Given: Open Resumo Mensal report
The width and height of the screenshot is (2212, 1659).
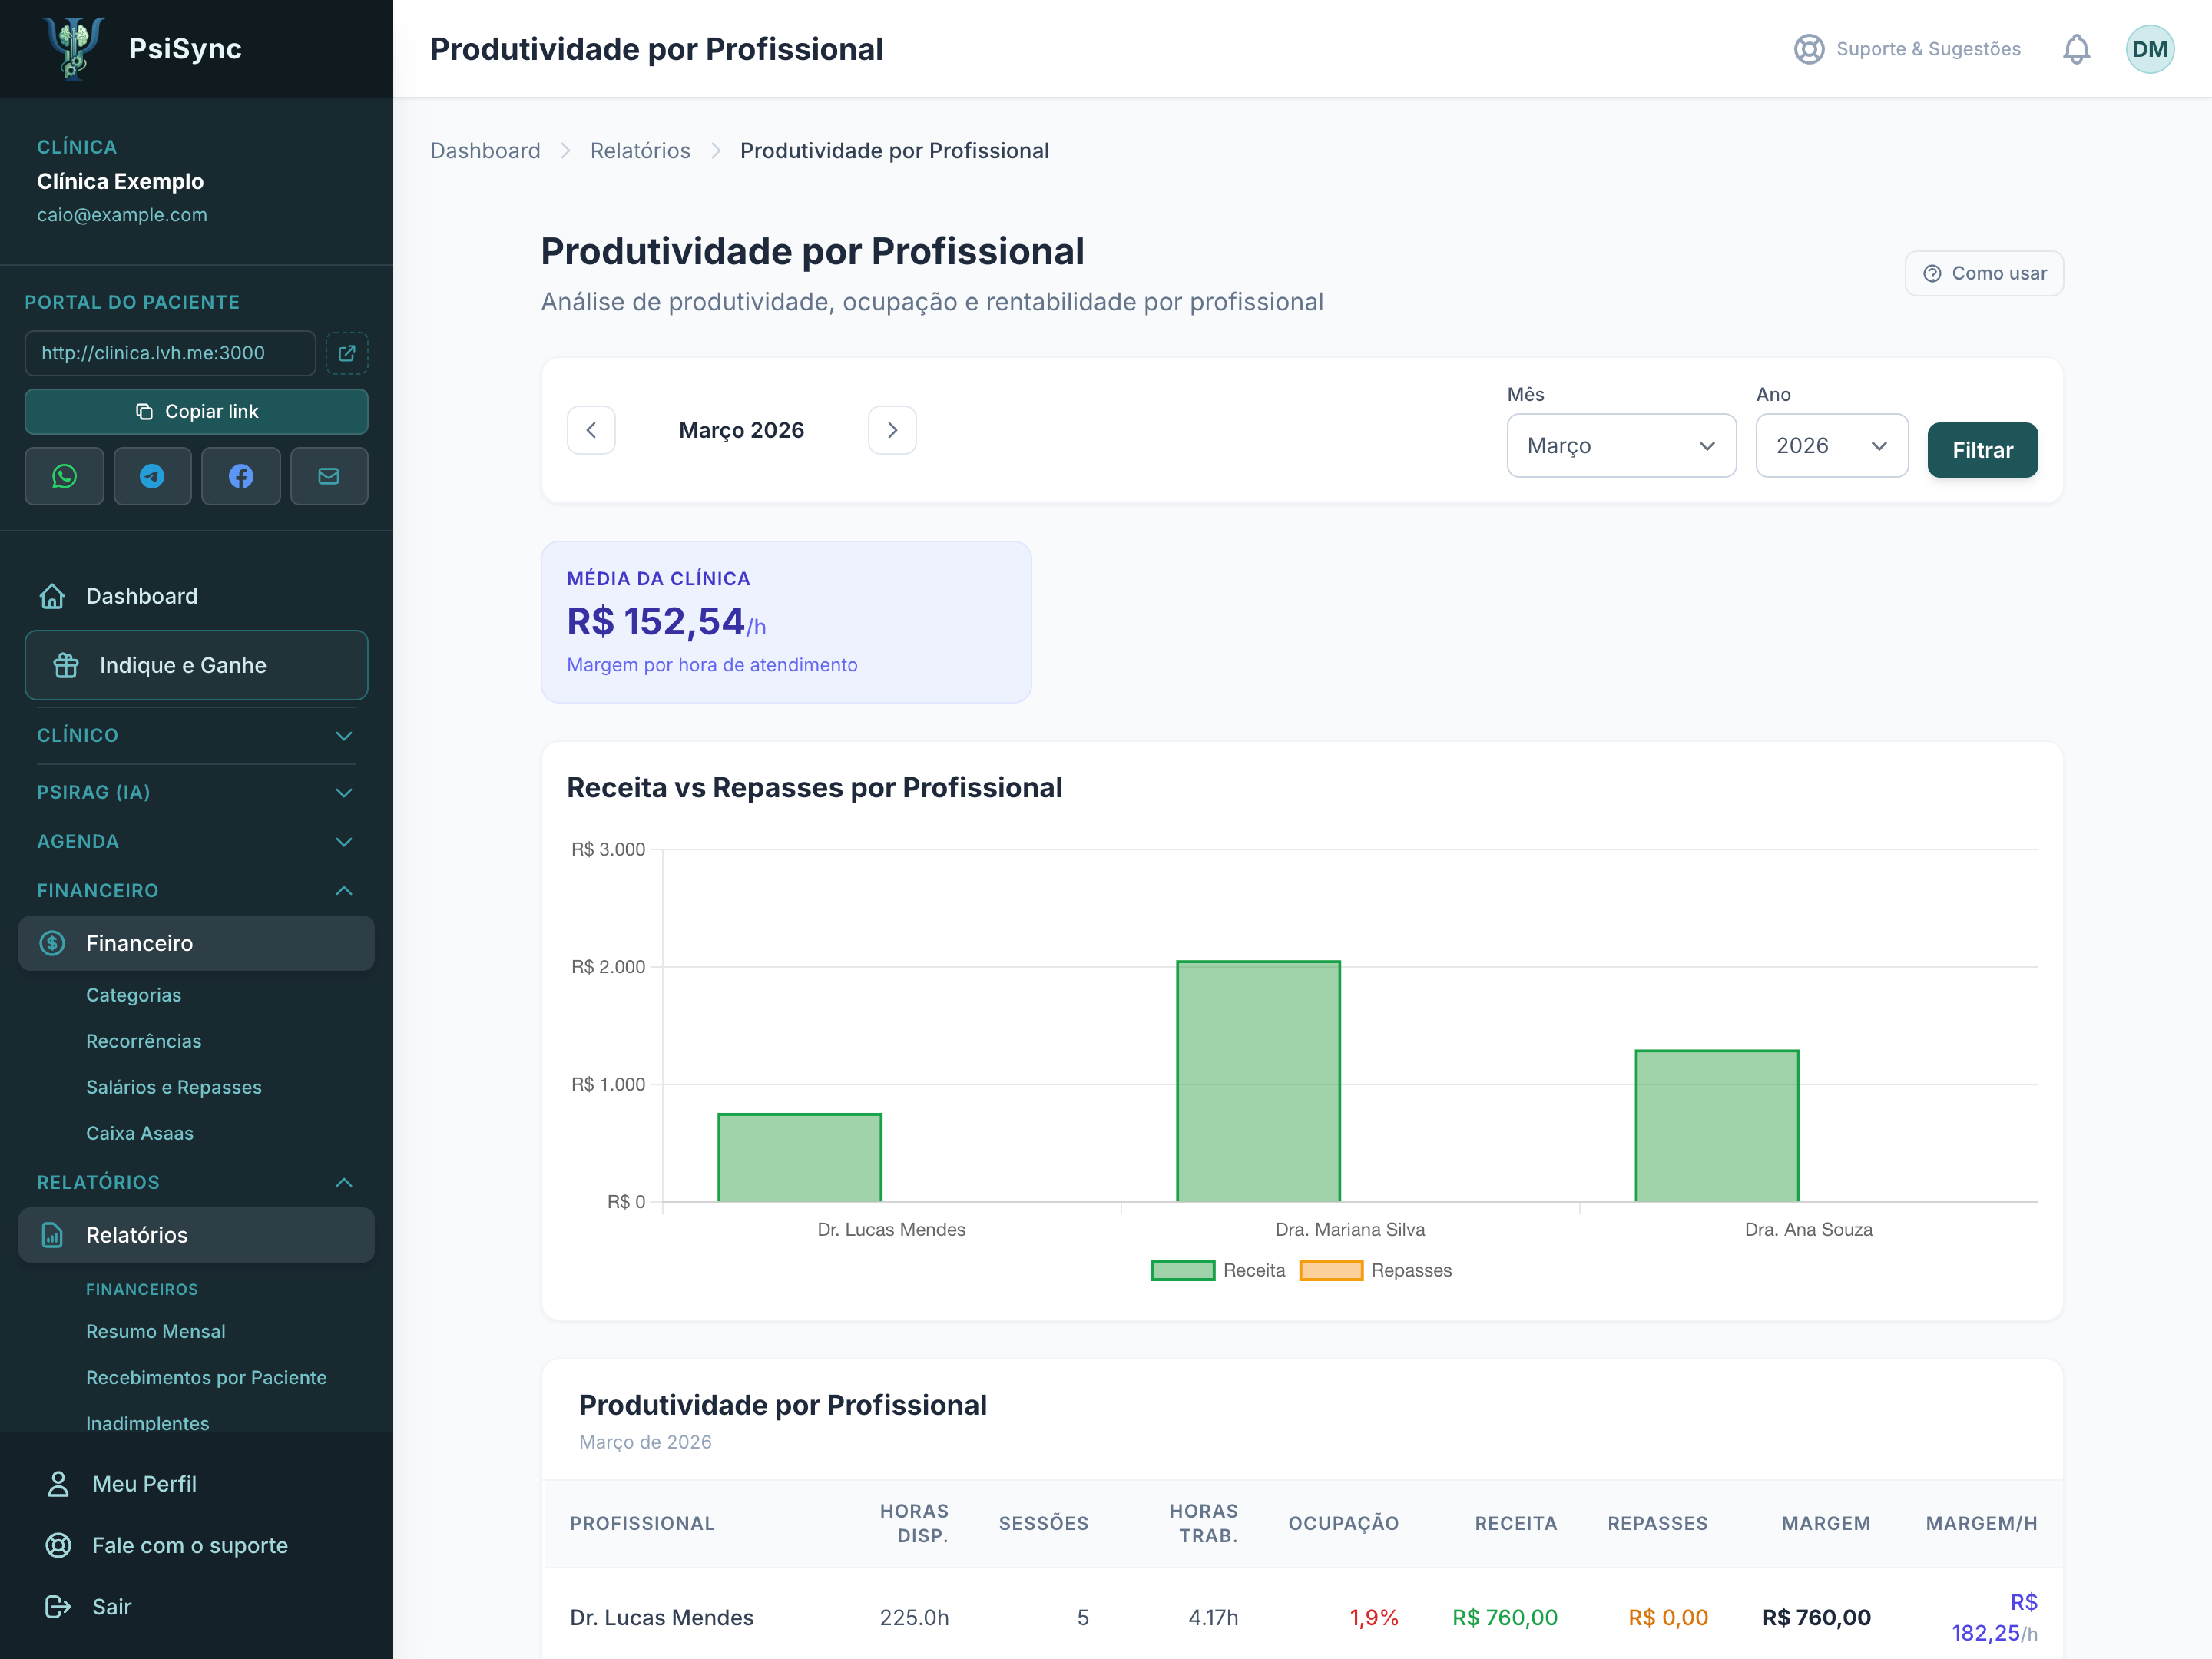Looking at the screenshot, I should tap(156, 1331).
